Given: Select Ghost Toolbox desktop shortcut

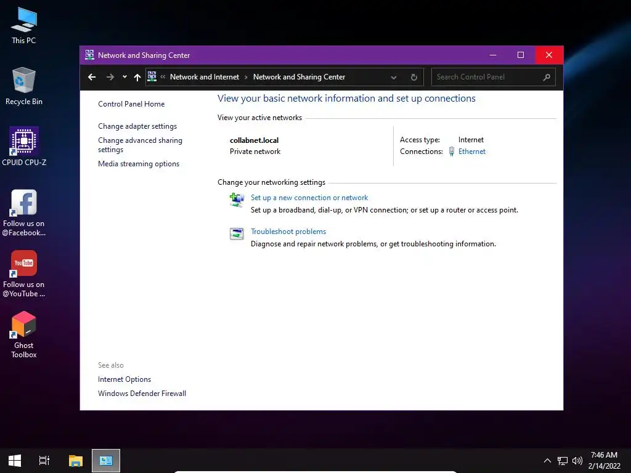Looking at the screenshot, I should pos(24,335).
